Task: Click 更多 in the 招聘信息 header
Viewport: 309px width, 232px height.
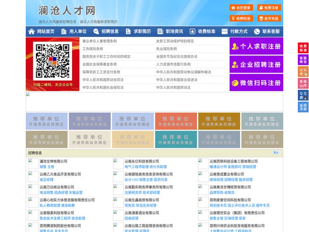Action: (276, 153)
